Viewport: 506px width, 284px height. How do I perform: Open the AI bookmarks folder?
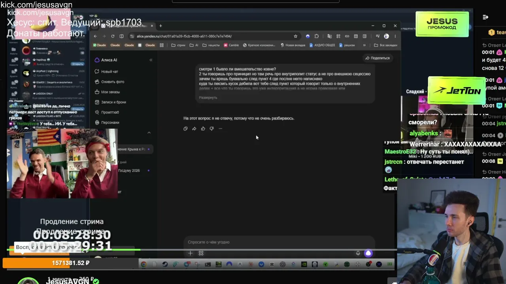point(194,45)
